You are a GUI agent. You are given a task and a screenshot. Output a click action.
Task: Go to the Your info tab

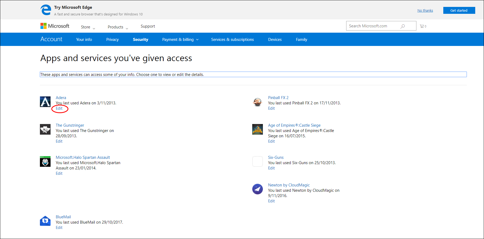(x=84, y=40)
